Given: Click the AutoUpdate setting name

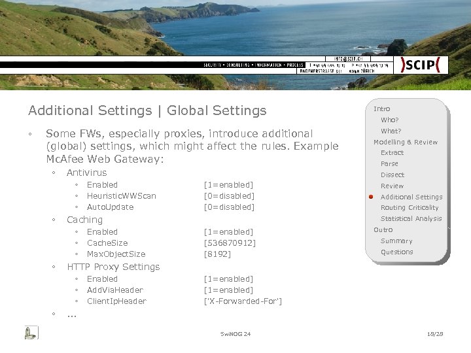Looking at the screenshot, I should point(111,207).
